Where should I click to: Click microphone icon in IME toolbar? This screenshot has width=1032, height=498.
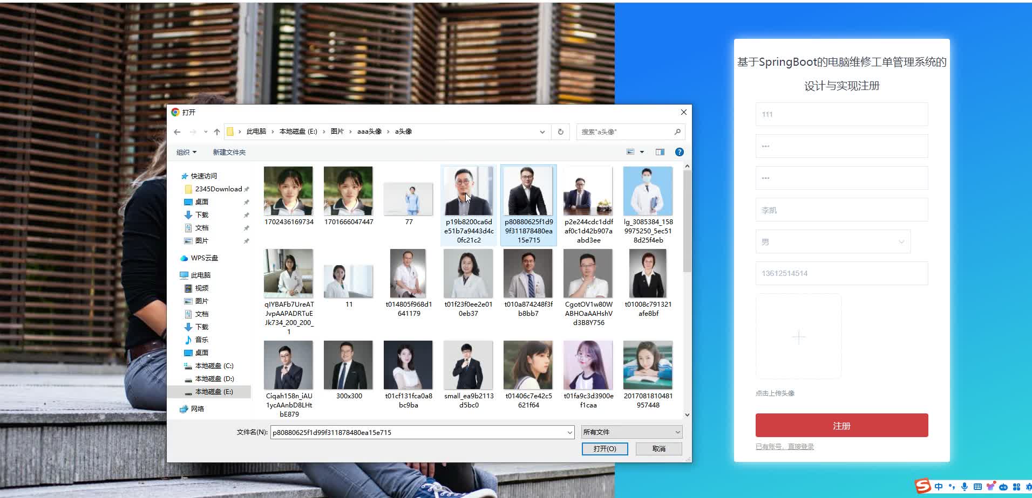[965, 487]
